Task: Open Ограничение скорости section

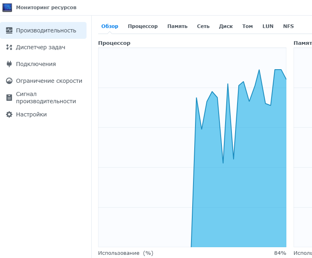Action: [x=43, y=81]
